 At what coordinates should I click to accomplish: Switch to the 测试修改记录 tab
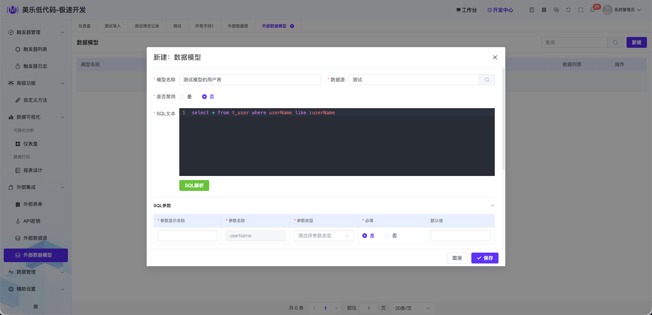pos(147,26)
